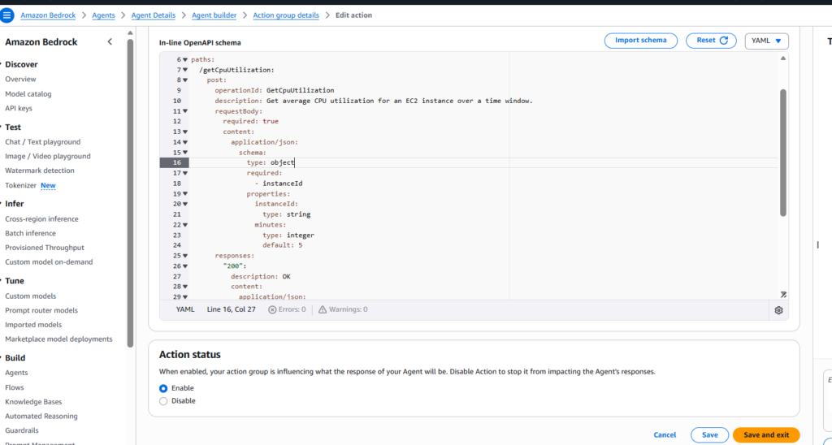Click the Import schema button
This screenshot has width=832, height=445.
click(640, 41)
